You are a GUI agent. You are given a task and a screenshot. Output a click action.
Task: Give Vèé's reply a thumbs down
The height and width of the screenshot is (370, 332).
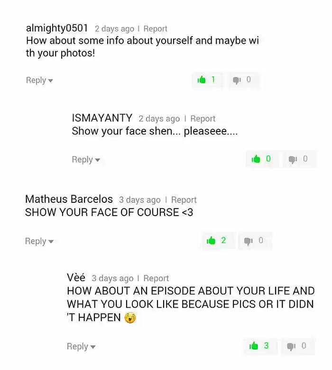[297, 346]
